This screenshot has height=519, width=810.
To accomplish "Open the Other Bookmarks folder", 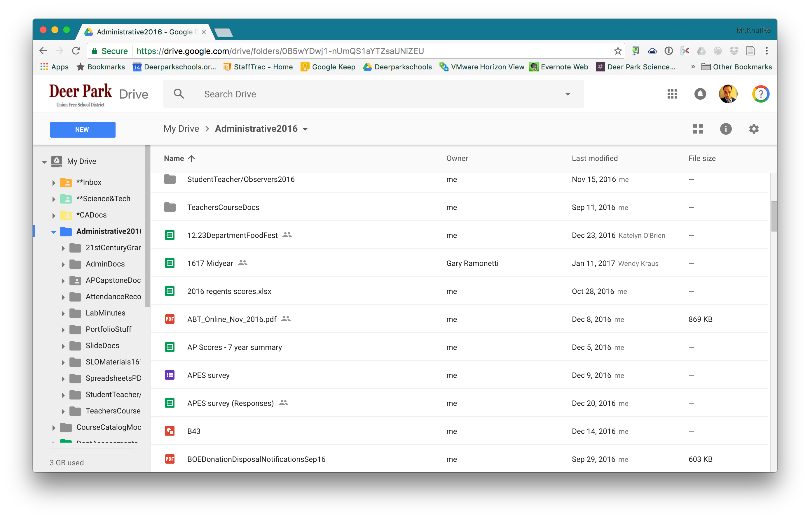I will 737,67.
